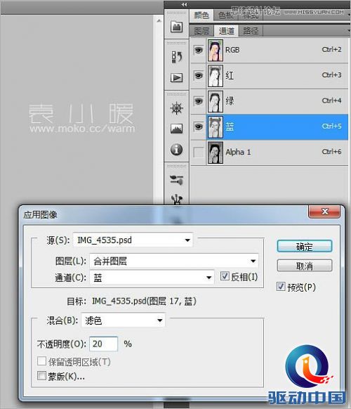Image resolution: width=351 pixels, height=409 pixels.
Task: Open the 图层(L) layer dropdown
Action: tap(174, 261)
